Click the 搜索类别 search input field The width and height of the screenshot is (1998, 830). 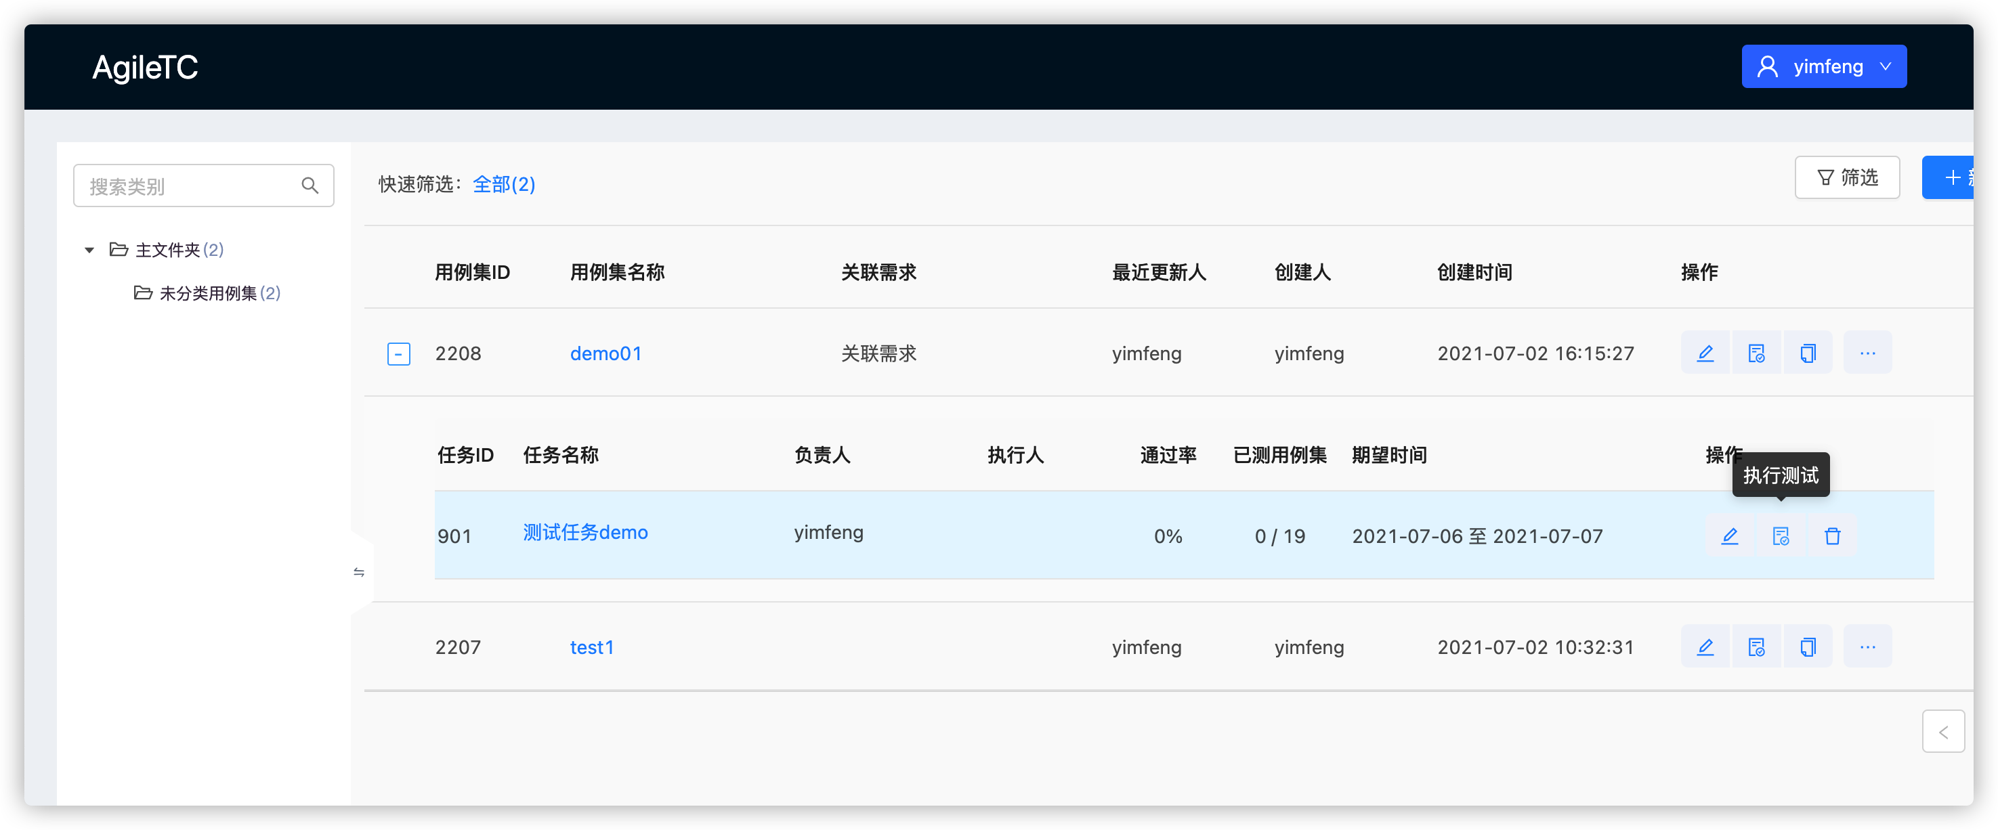(204, 186)
